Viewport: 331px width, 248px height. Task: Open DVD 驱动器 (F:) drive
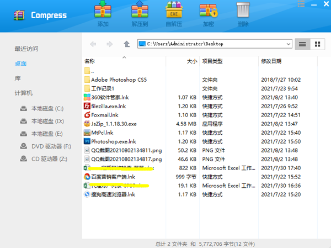51,146
